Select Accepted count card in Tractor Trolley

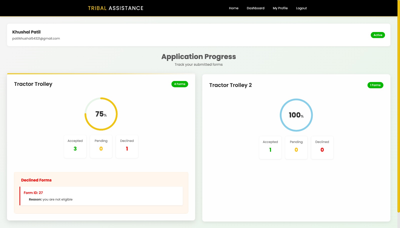click(x=75, y=146)
